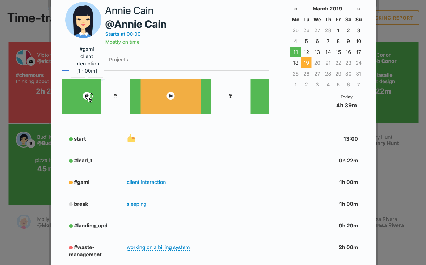Select the highlighted March 19 date
426x265 pixels.
(x=306, y=63)
